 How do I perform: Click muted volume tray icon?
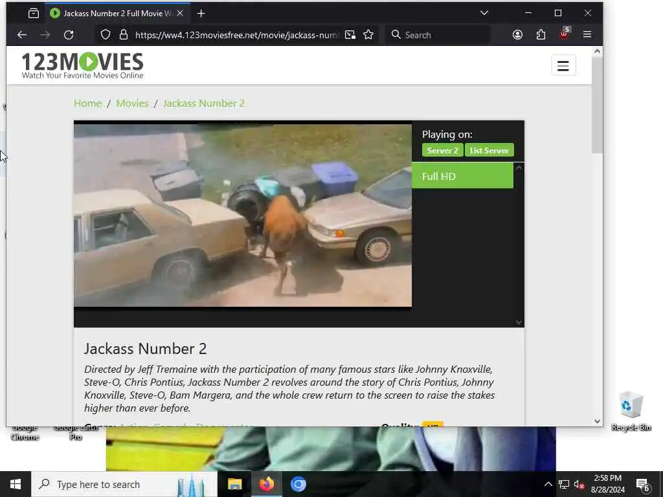(x=579, y=484)
